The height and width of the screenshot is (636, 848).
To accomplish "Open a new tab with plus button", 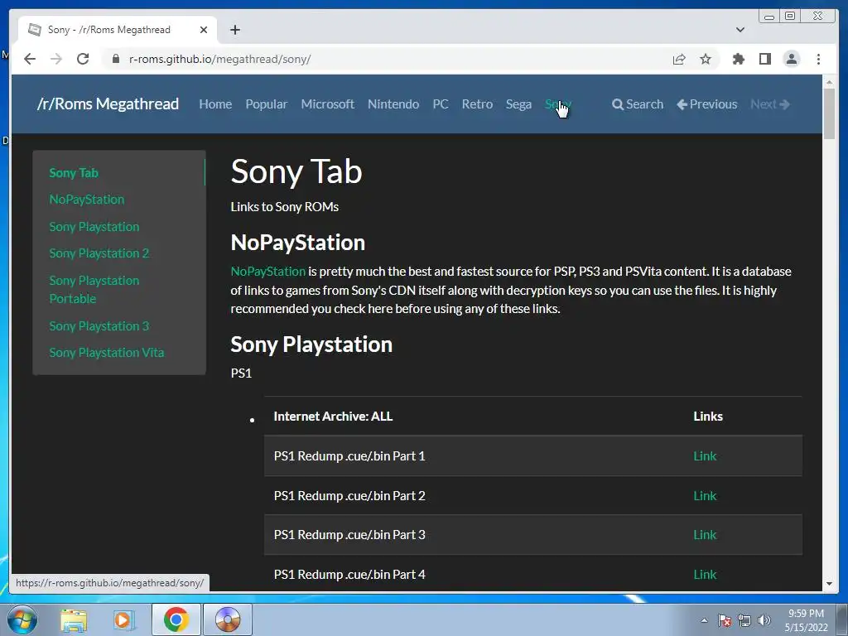I will click(234, 30).
